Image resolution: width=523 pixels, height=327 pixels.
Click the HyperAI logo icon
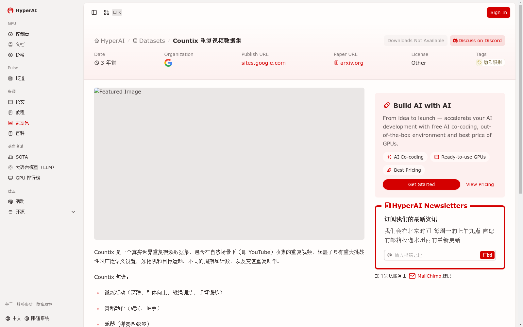click(x=10, y=10)
